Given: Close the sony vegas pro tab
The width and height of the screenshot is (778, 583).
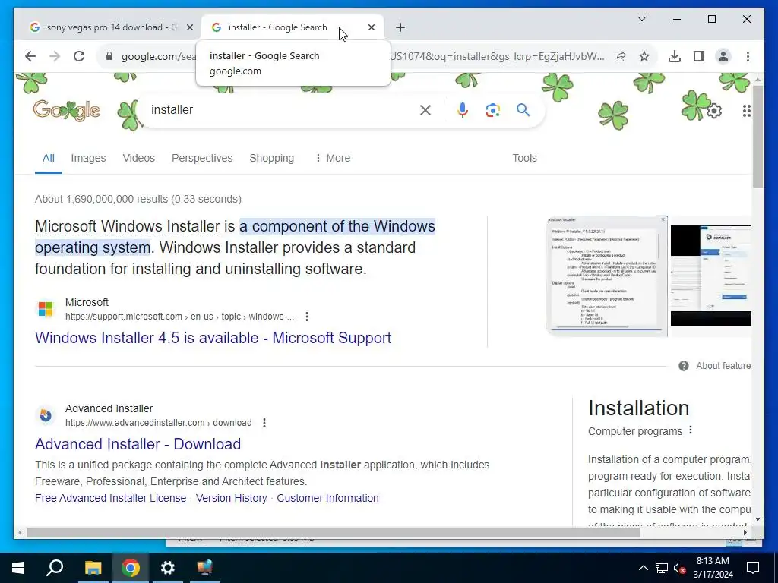Looking at the screenshot, I should coord(189,27).
